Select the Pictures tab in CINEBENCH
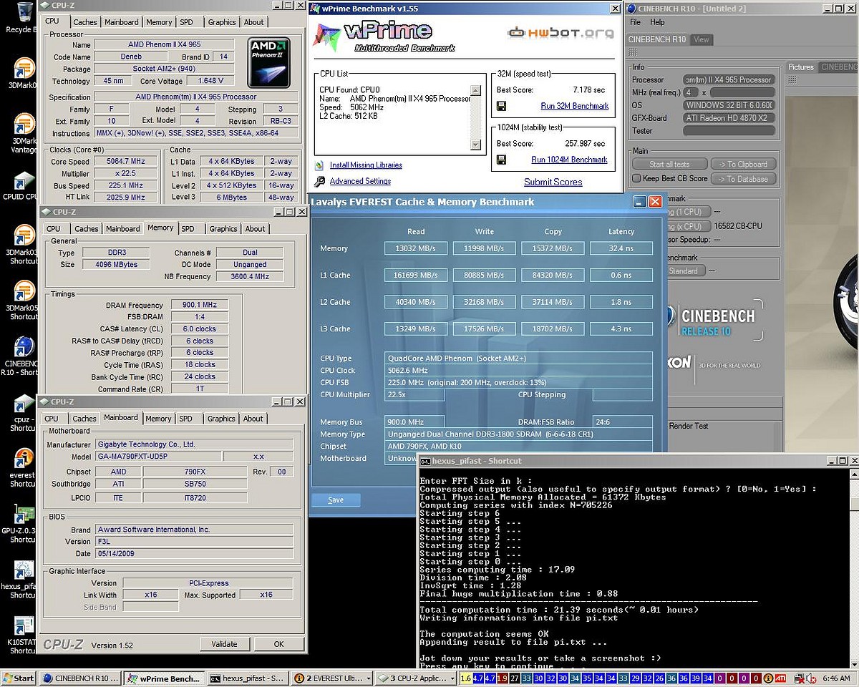This screenshot has width=859, height=687. [801, 67]
